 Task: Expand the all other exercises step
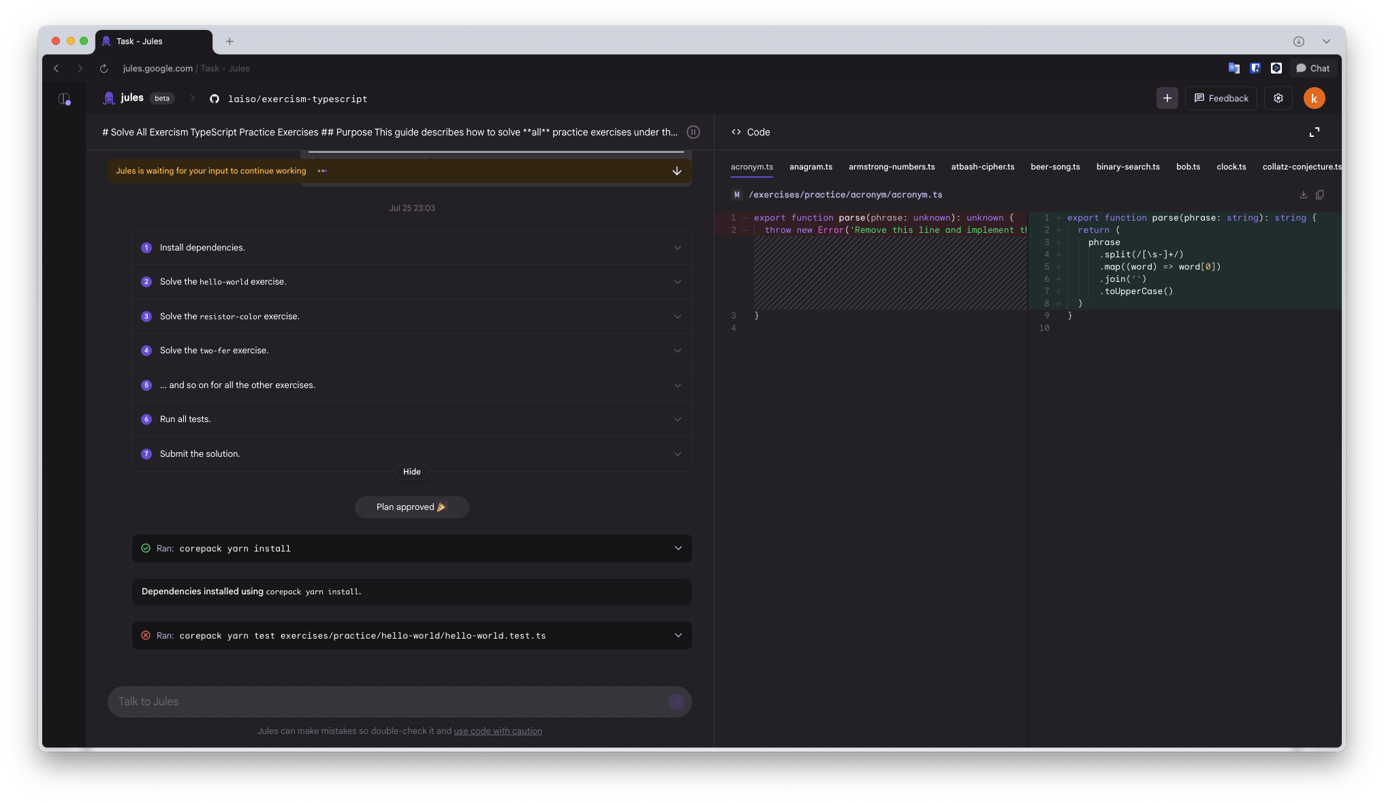click(x=411, y=385)
